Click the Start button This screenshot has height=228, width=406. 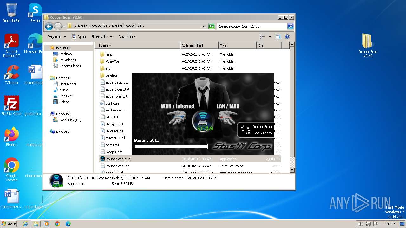click(9, 224)
